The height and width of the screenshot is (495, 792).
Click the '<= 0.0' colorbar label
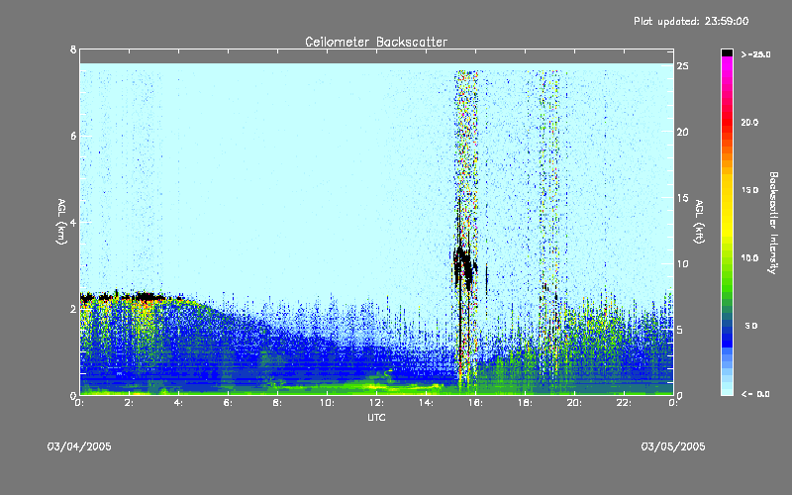(x=755, y=394)
